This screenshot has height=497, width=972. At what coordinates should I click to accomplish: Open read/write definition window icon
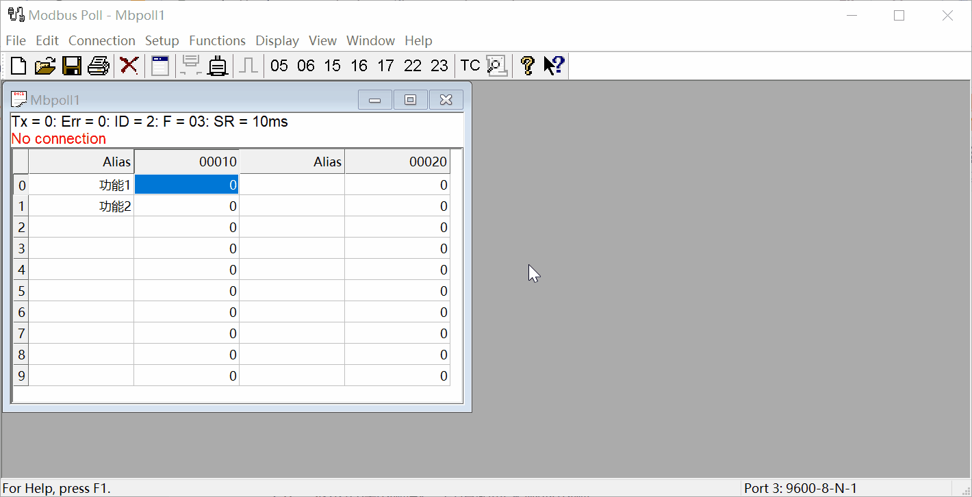pos(160,66)
